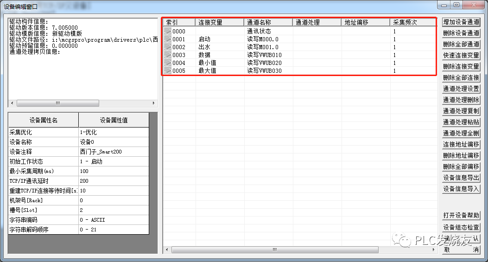488x262 pixels.
Task: Click 删除连接变量 button
Action: point(461,66)
